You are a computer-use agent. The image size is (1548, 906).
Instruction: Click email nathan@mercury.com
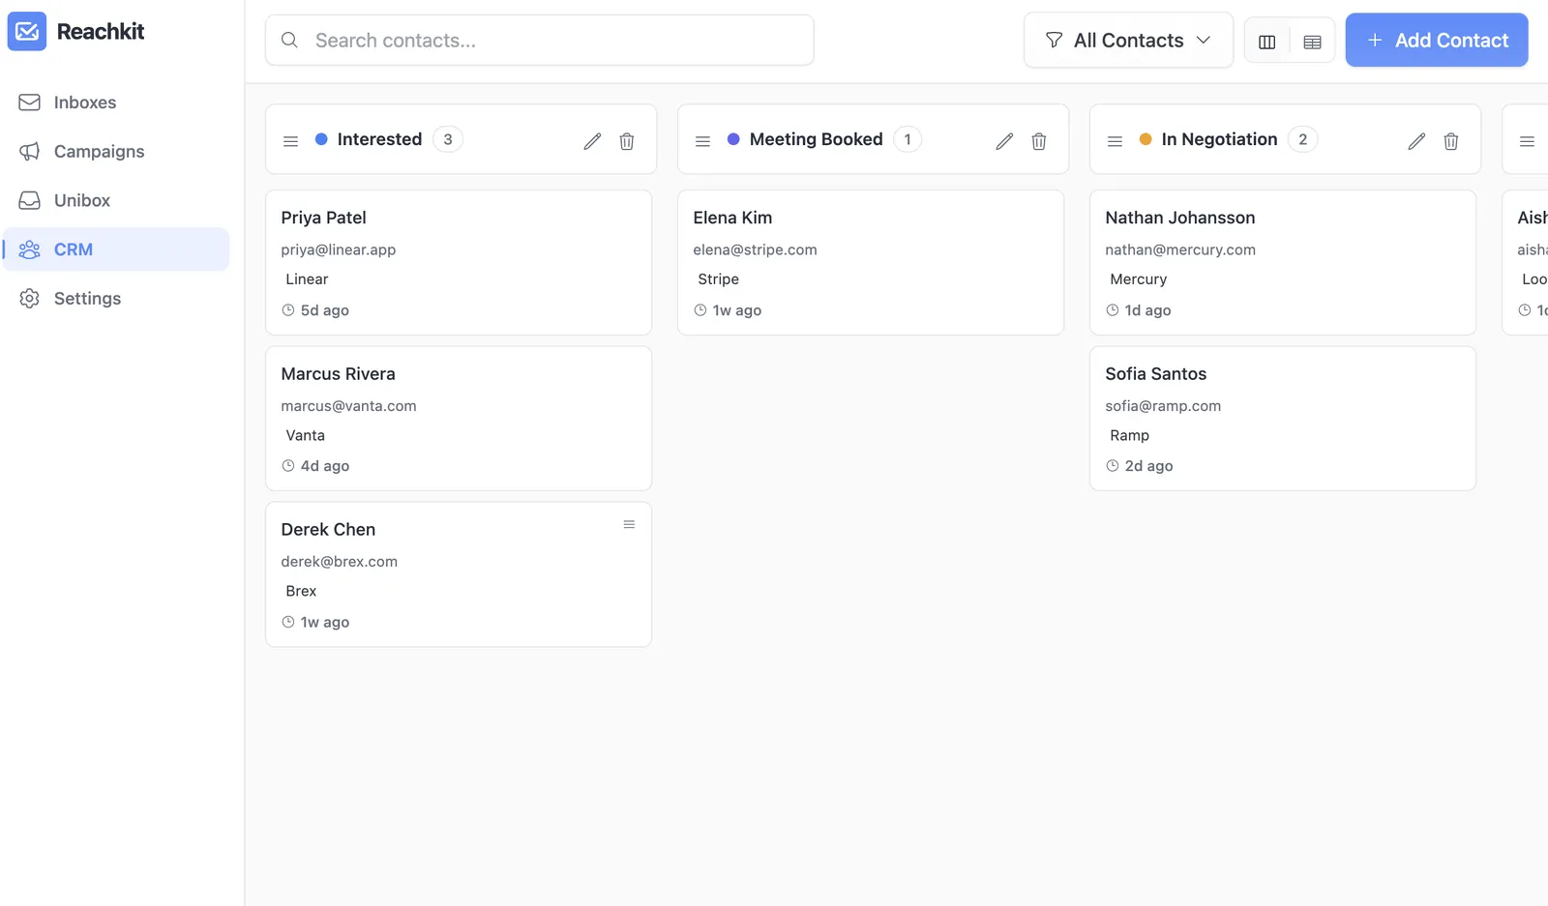pyautogui.click(x=1180, y=249)
